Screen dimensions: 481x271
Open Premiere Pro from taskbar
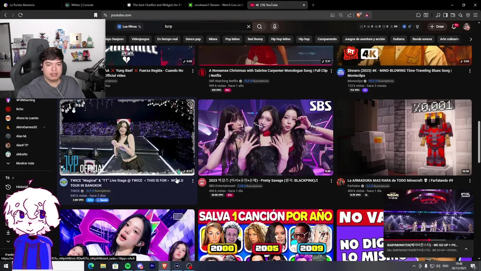152,266
